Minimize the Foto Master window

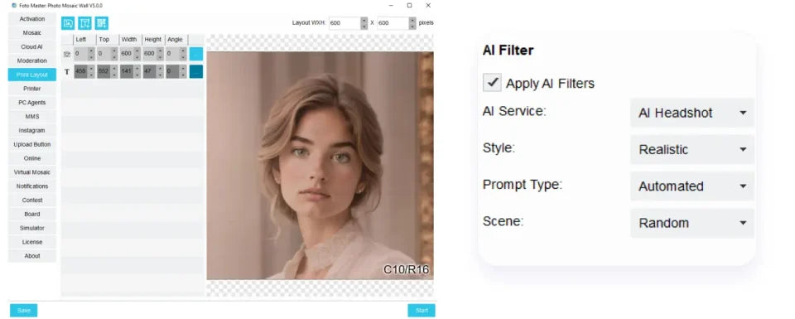click(391, 6)
